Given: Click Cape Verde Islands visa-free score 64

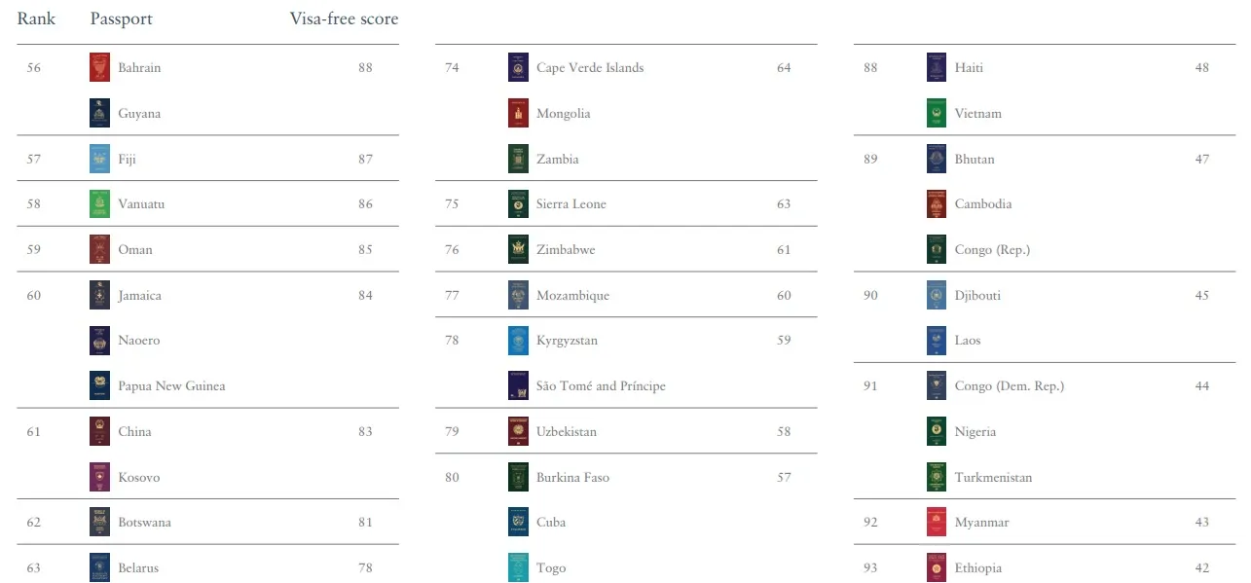Looking at the screenshot, I should [x=784, y=68].
